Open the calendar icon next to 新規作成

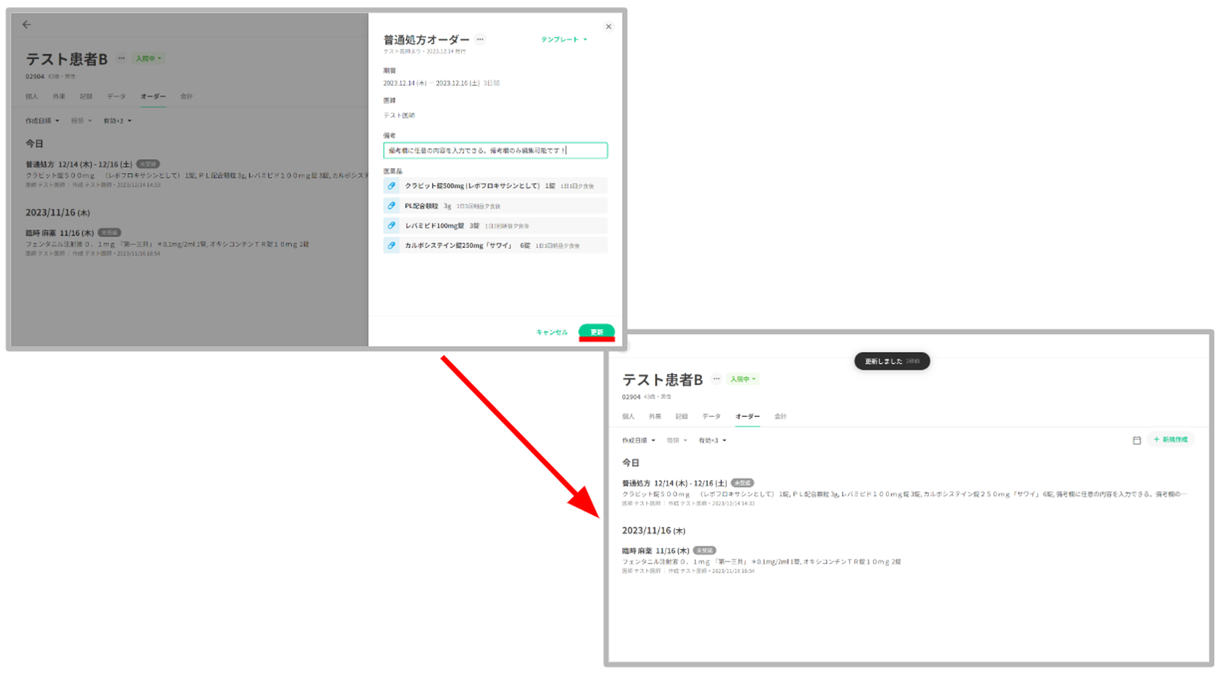click(x=1136, y=440)
